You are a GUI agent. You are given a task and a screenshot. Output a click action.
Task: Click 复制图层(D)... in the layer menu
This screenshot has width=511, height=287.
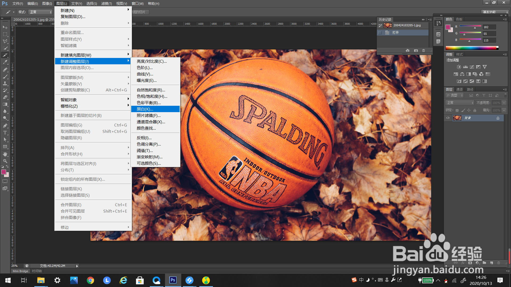tap(73, 17)
